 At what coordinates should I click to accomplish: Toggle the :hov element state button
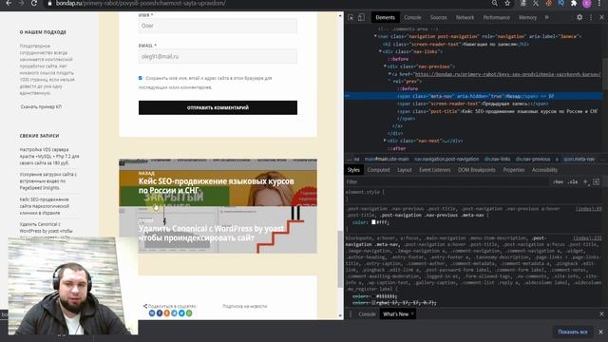tap(558, 181)
